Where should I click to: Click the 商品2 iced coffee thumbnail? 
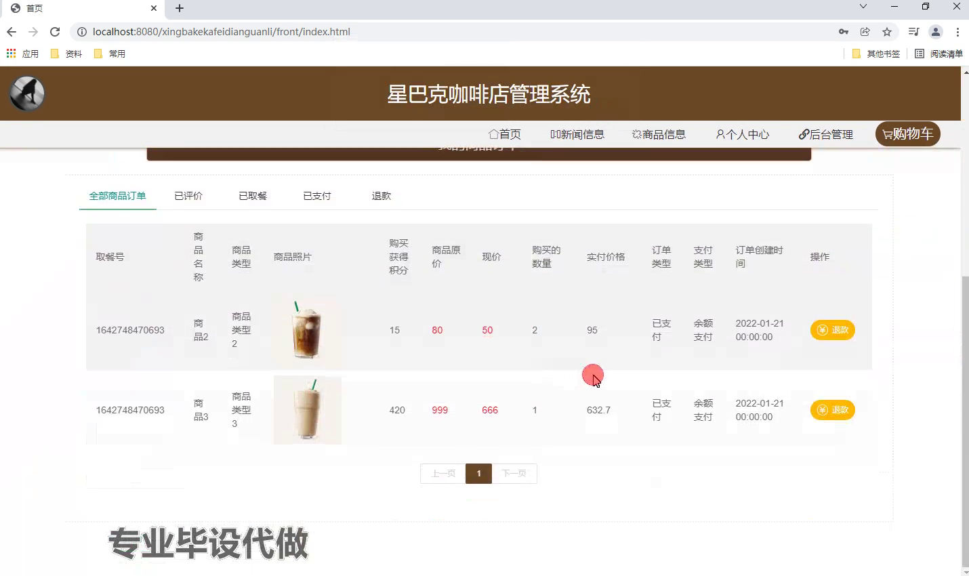tap(307, 330)
